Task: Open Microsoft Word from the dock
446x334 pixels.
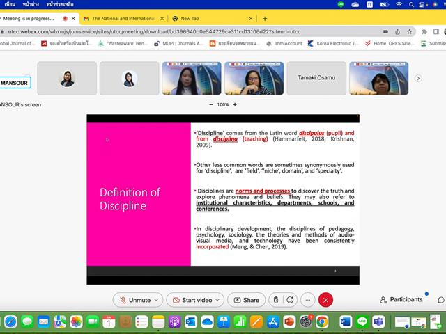Action: tap(346, 321)
